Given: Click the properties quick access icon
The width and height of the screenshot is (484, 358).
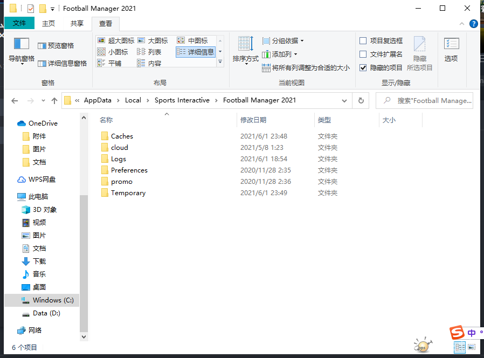Looking at the screenshot, I should [31, 8].
